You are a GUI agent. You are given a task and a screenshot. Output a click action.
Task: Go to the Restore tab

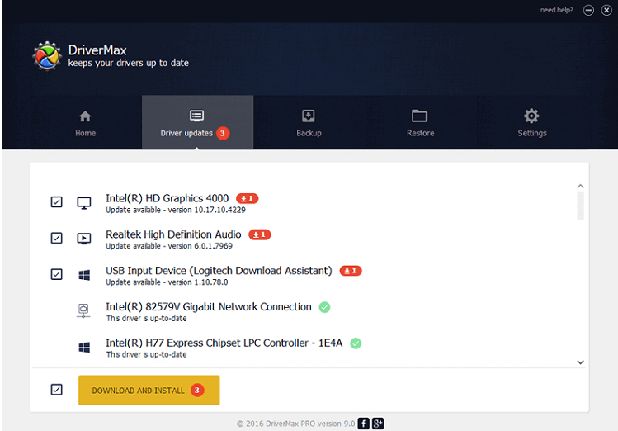420,123
